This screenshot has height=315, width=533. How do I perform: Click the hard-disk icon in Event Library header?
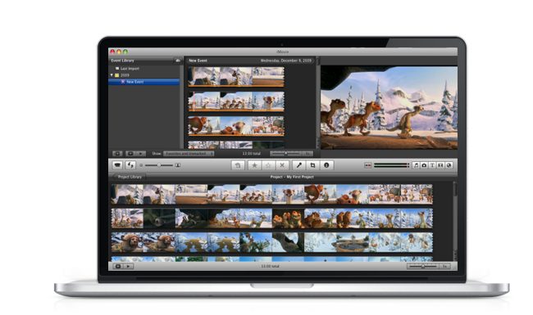pyautogui.click(x=177, y=61)
